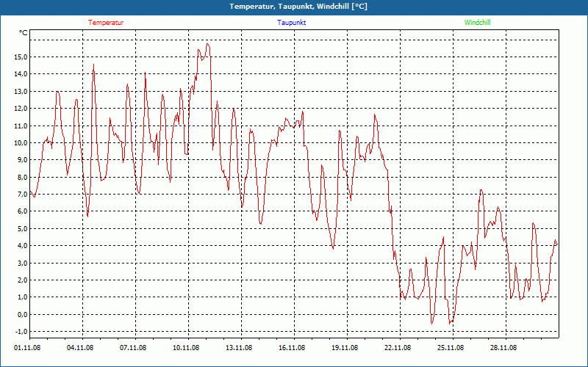Click the 6,0 y-axis value
Screen dimensions: 588x367
tap(22, 211)
